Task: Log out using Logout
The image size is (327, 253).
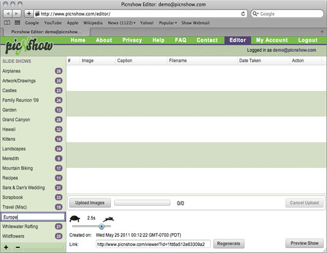Action: tap(308, 40)
